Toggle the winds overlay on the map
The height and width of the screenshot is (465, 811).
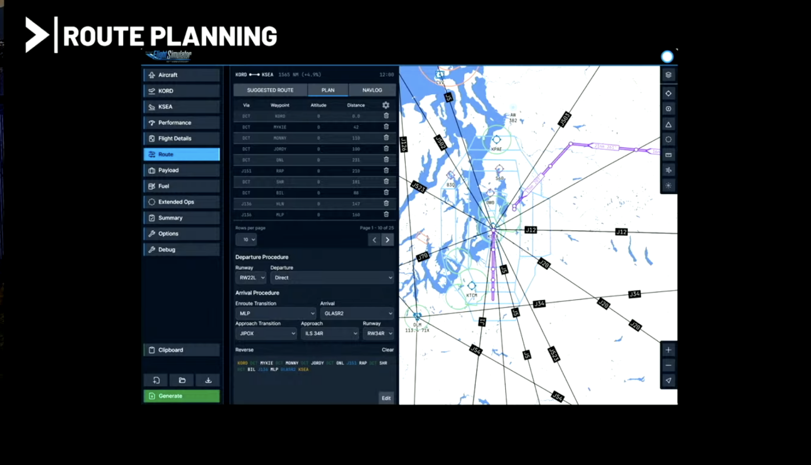[668, 170]
